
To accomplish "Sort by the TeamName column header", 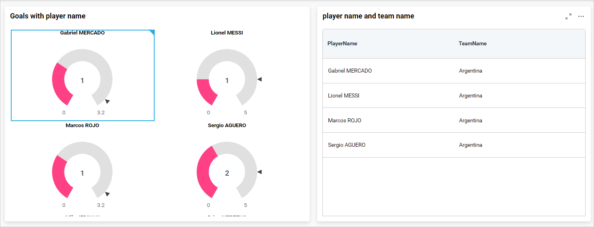I will tap(473, 43).
